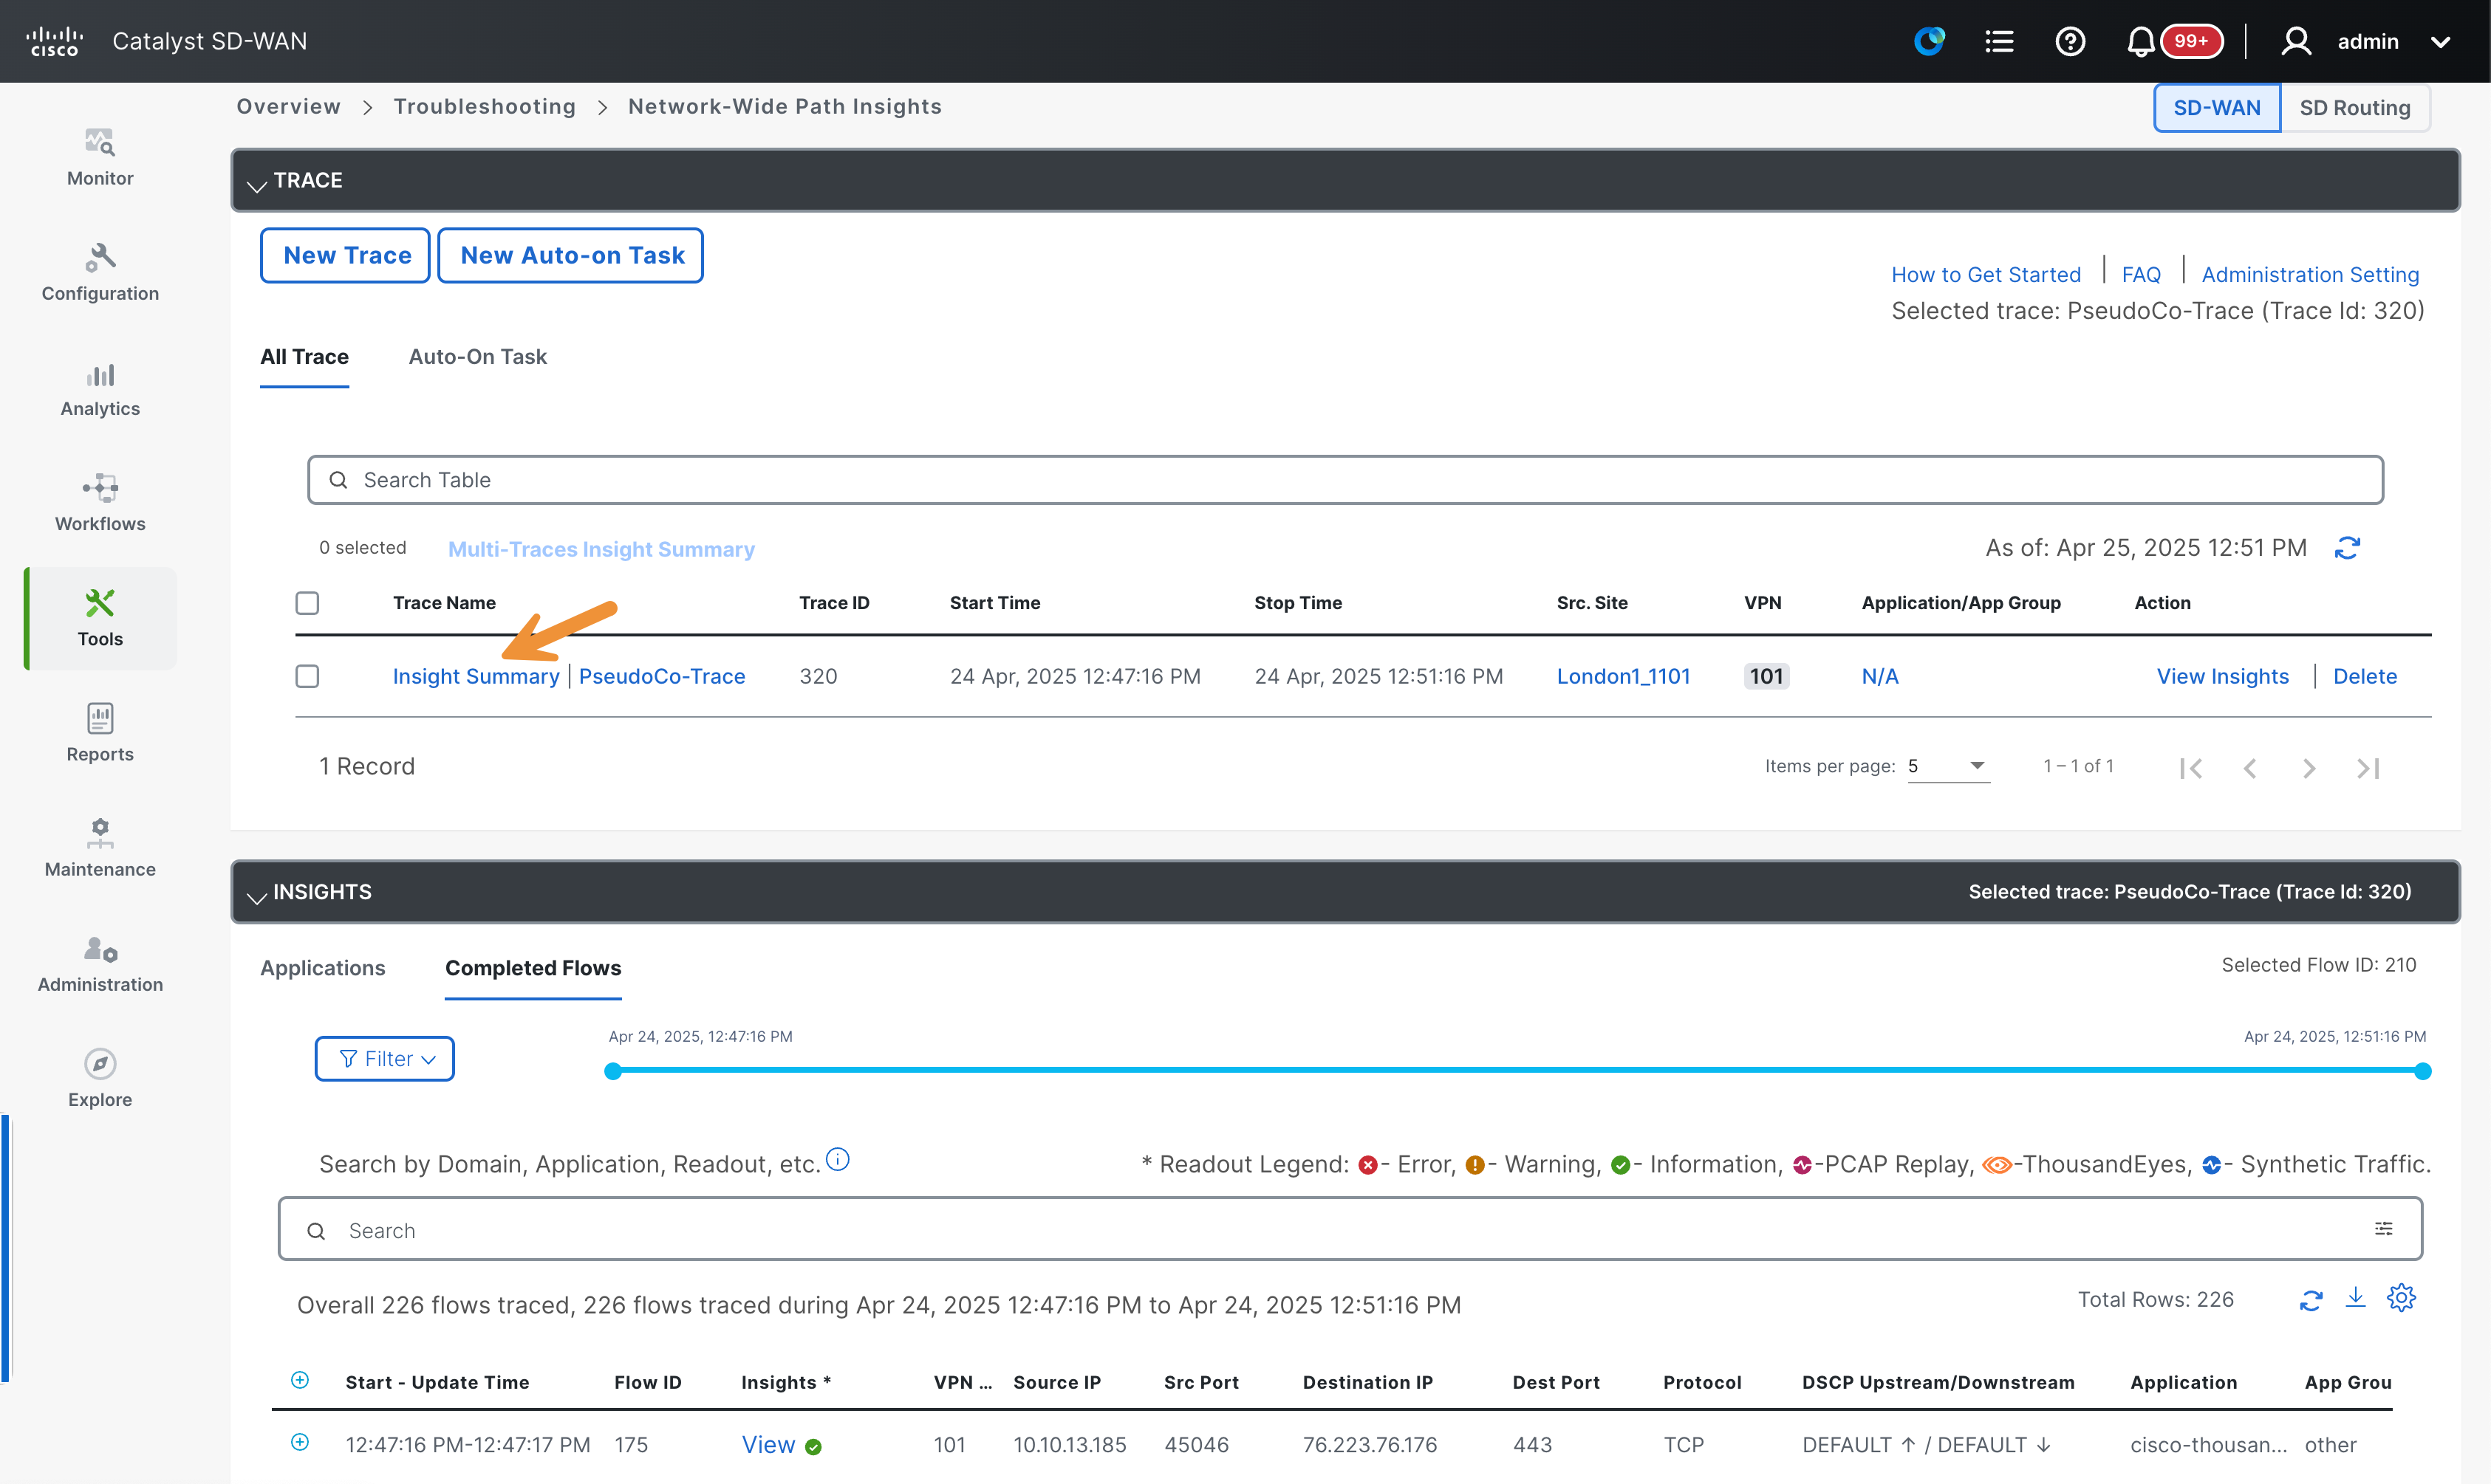Open Reports from the sidebar
The image size is (2491, 1484).
[x=100, y=733]
